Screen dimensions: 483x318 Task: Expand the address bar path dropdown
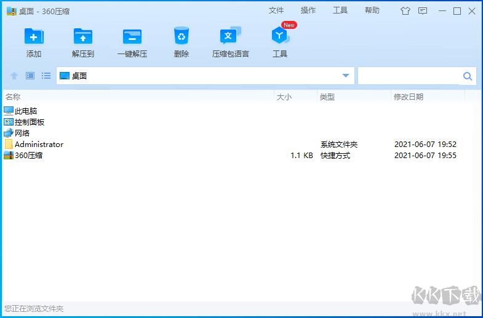[x=346, y=76]
